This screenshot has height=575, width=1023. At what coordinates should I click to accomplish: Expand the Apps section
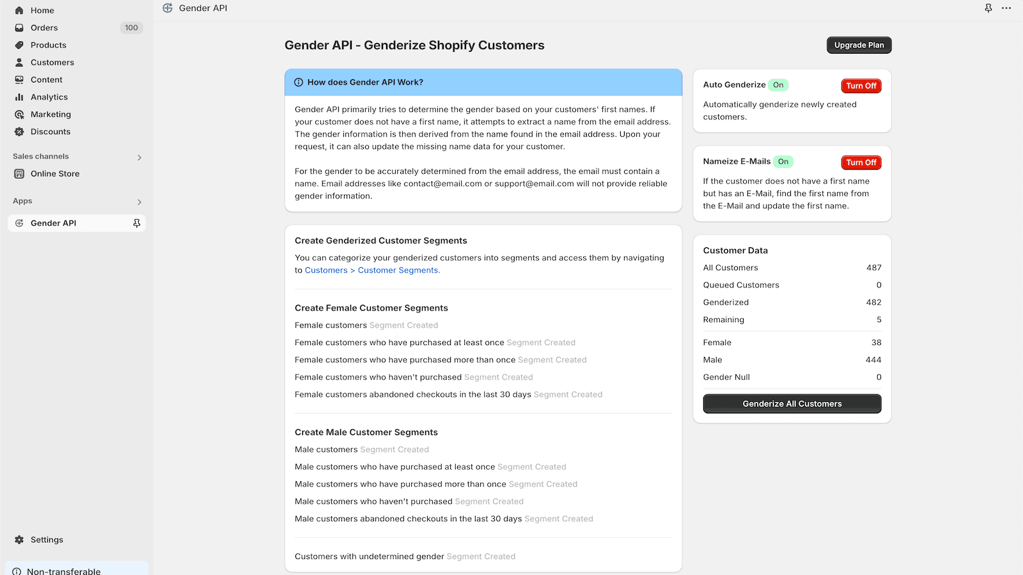pos(139,201)
